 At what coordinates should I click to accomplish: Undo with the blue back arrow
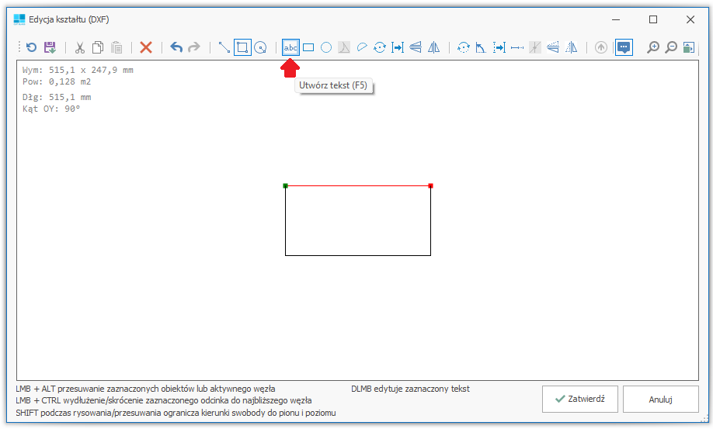click(x=176, y=47)
